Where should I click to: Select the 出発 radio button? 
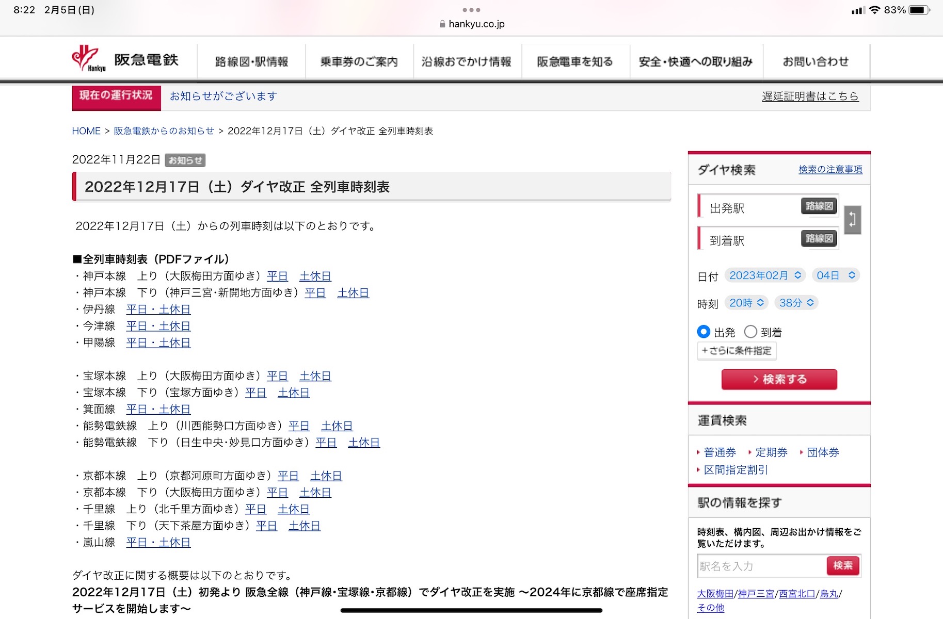[704, 332]
